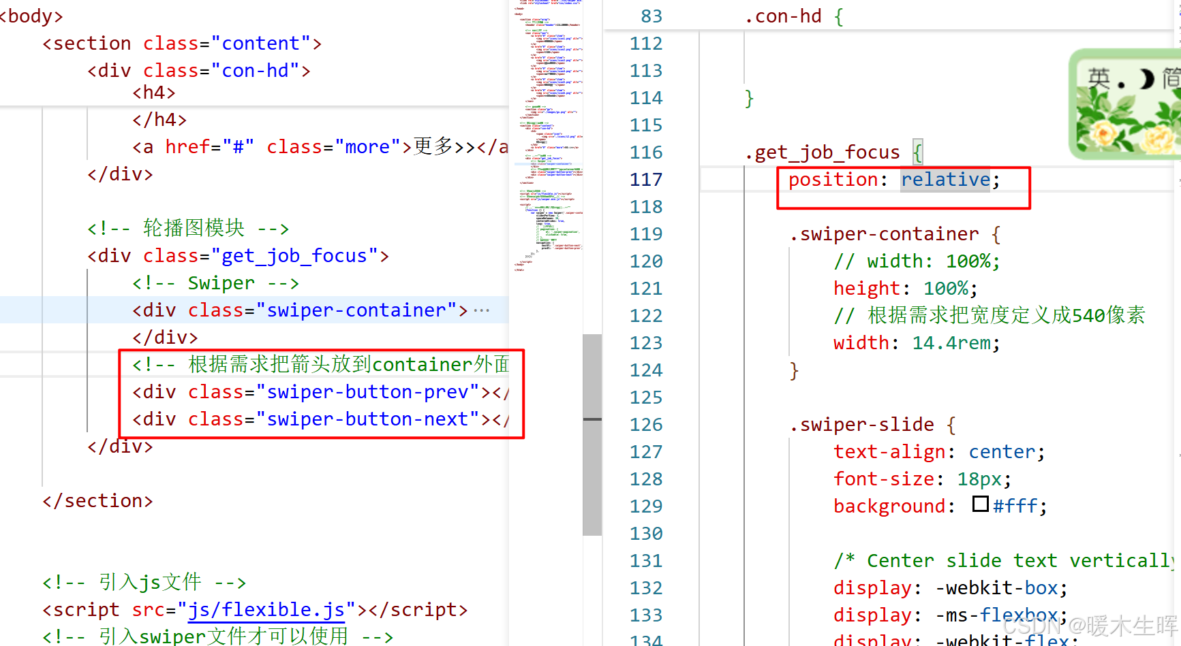Click the <div class="con-hd"> line
Image resolution: width=1181 pixels, height=646 pixels.
199,70
